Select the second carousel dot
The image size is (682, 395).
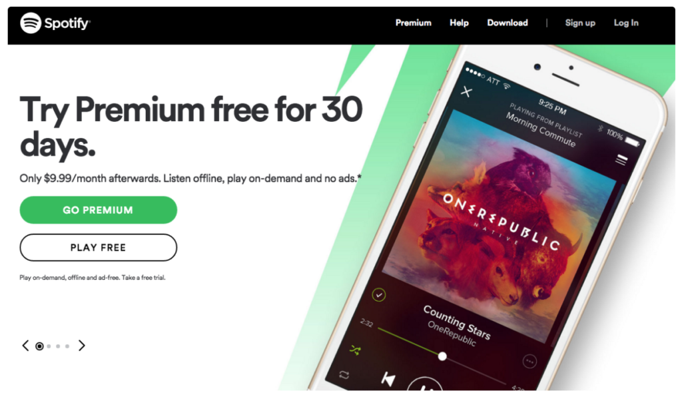pyautogui.click(x=49, y=346)
